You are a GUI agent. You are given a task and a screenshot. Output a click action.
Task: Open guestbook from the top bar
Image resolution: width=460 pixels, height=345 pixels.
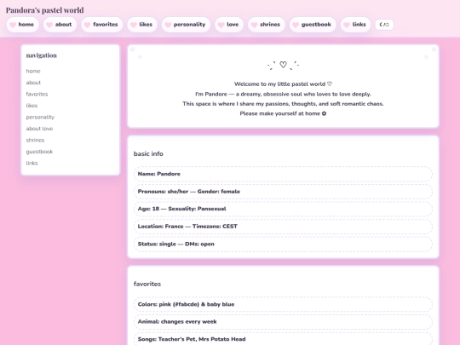click(313, 25)
